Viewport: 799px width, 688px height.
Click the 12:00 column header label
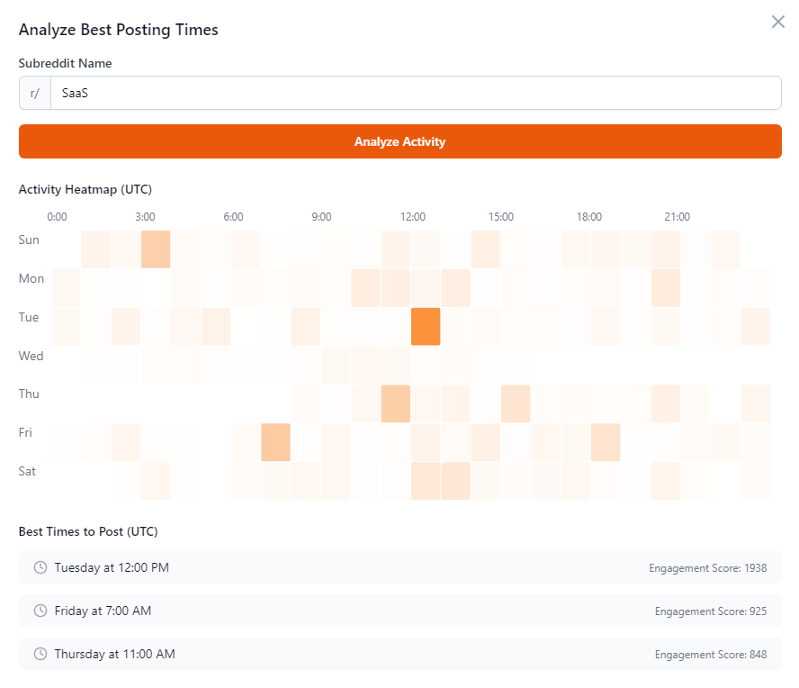[x=412, y=216]
